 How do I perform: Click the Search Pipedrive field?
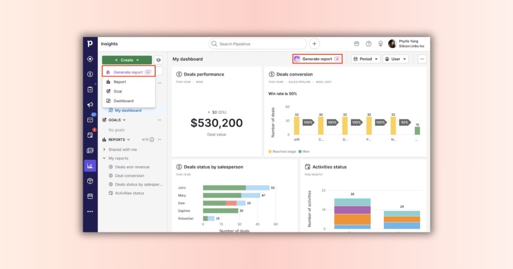258,44
